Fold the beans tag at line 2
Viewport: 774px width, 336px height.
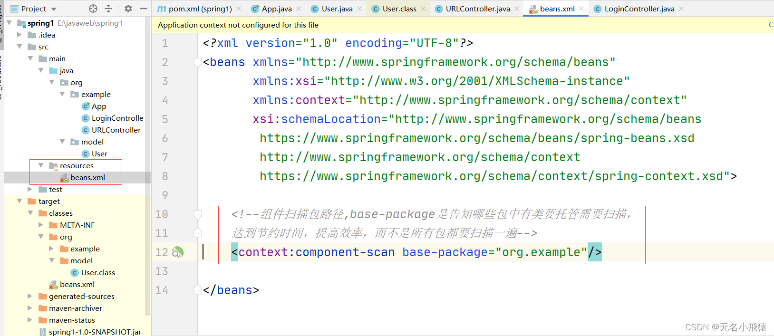click(x=198, y=62)
